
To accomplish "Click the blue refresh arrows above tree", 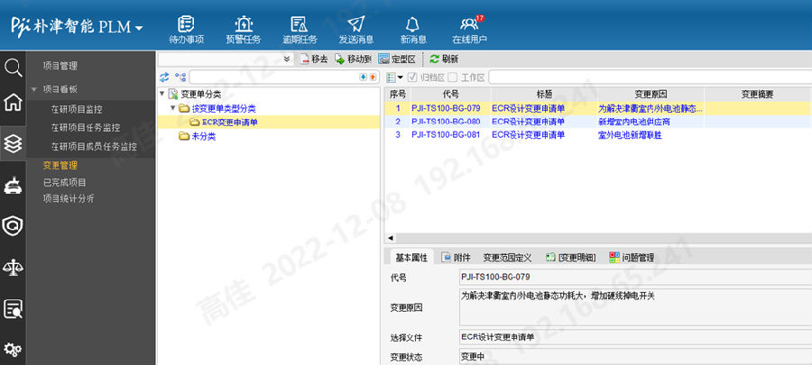I will 164,77.
